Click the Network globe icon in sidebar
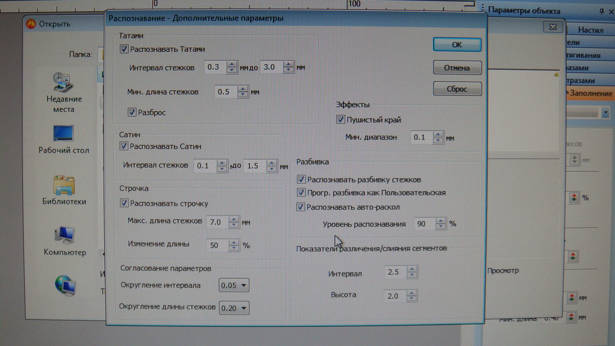Screen dimensions: 615x346 click(65, 285)
